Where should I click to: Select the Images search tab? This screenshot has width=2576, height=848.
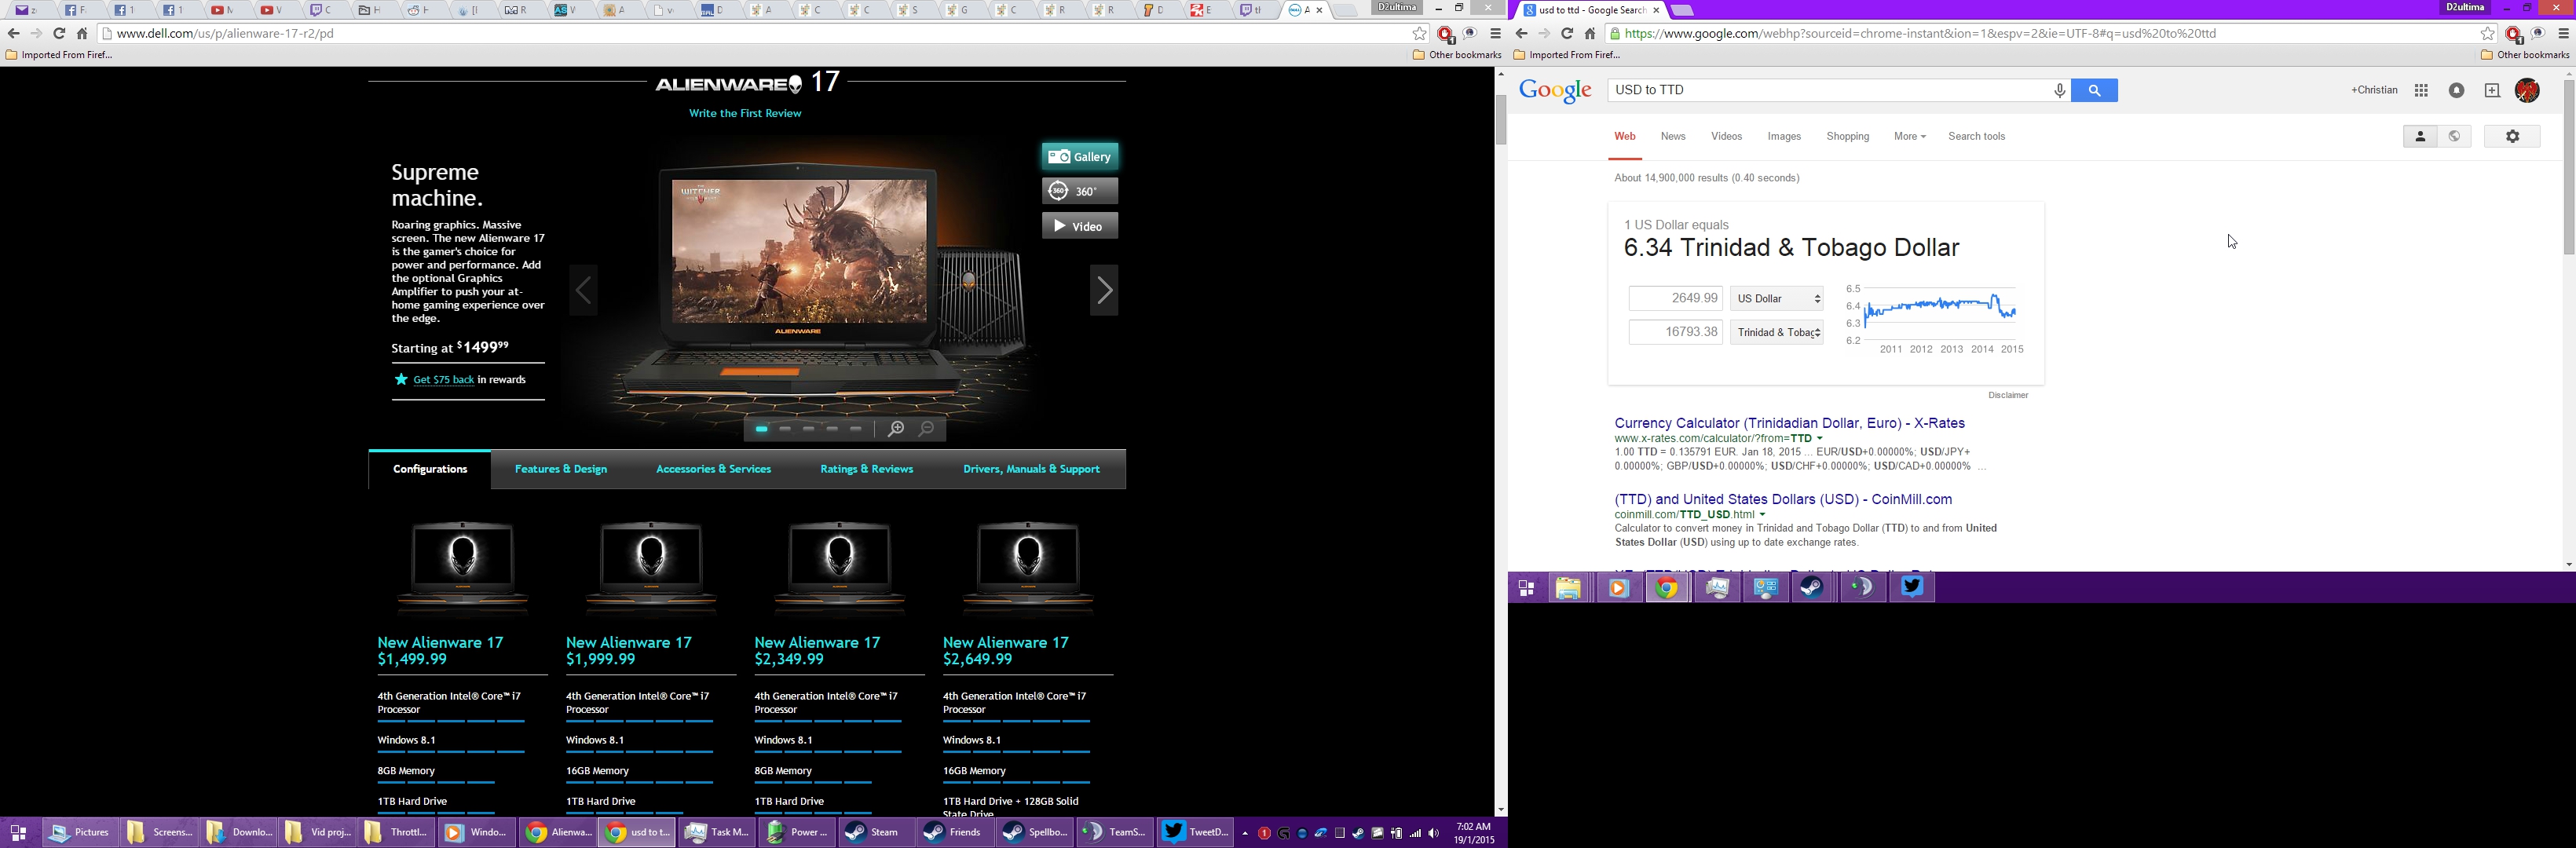pyautogui.click(x=1784, y=137)
